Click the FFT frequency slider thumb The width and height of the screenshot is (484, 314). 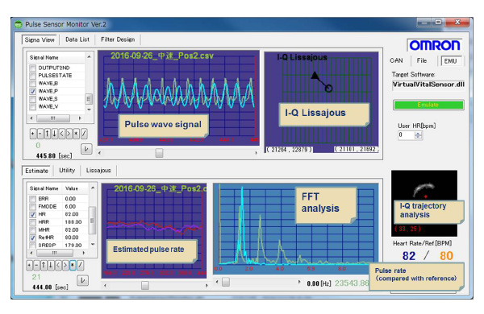pyautogui.click(x=226, y=282)
